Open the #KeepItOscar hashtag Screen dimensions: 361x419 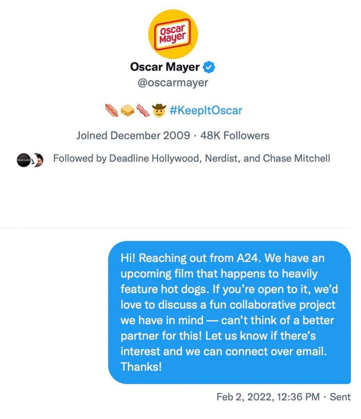coord(205,110)
